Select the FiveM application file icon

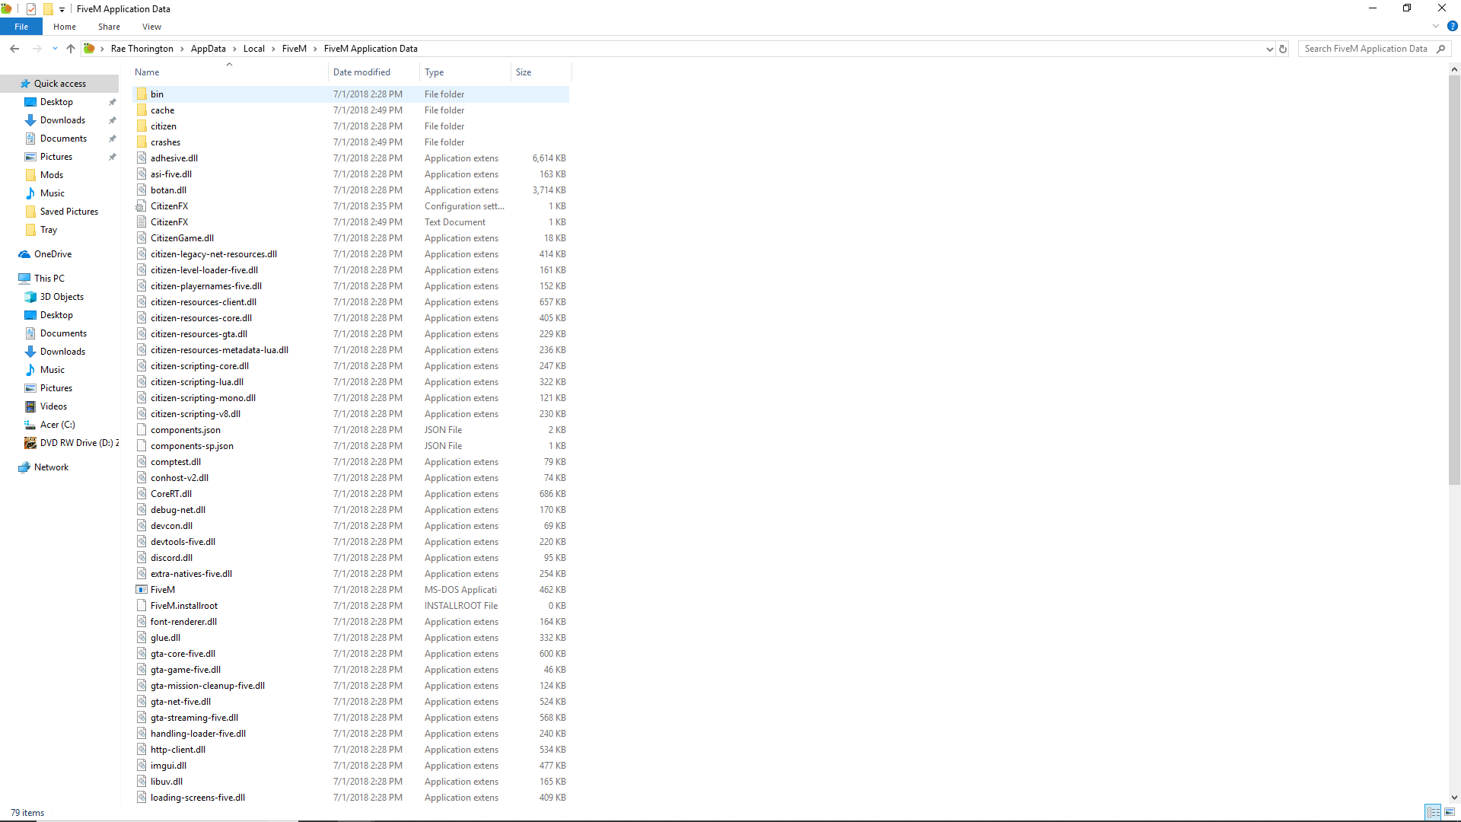point(142,590)
